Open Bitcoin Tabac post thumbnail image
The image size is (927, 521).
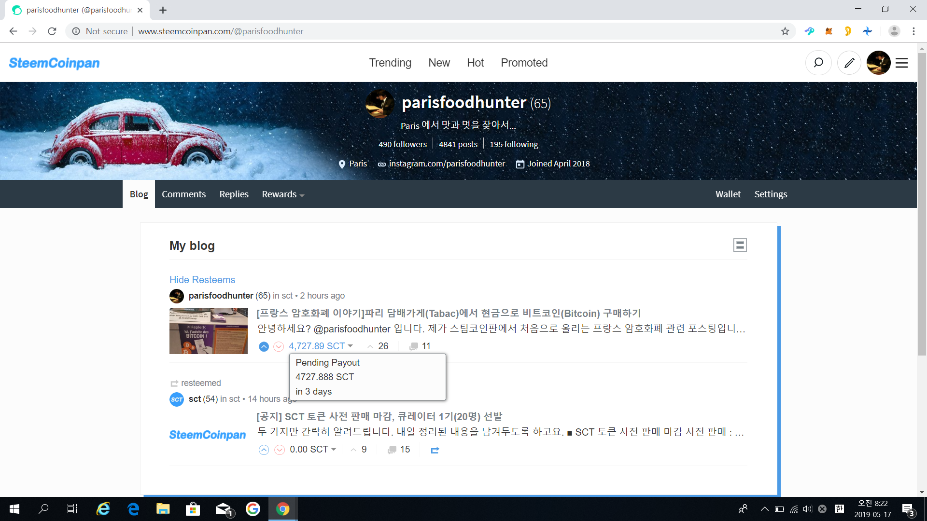[209, 331]
